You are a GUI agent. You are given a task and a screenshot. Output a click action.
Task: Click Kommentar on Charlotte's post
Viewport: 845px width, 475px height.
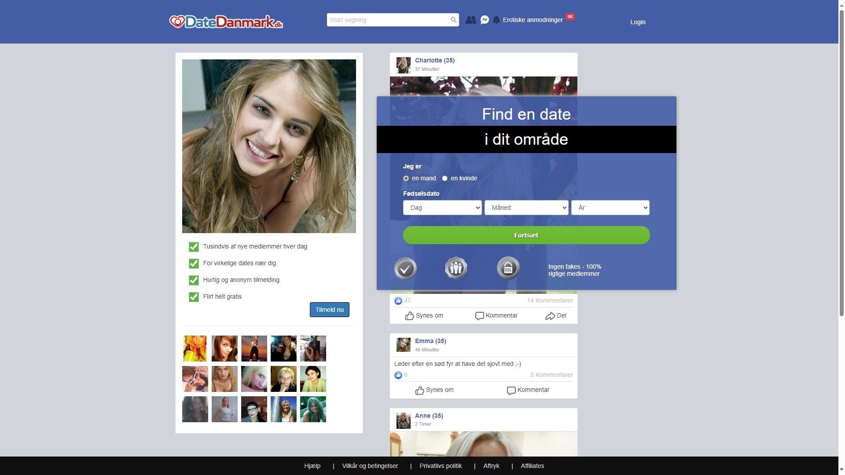pos(496,316)
